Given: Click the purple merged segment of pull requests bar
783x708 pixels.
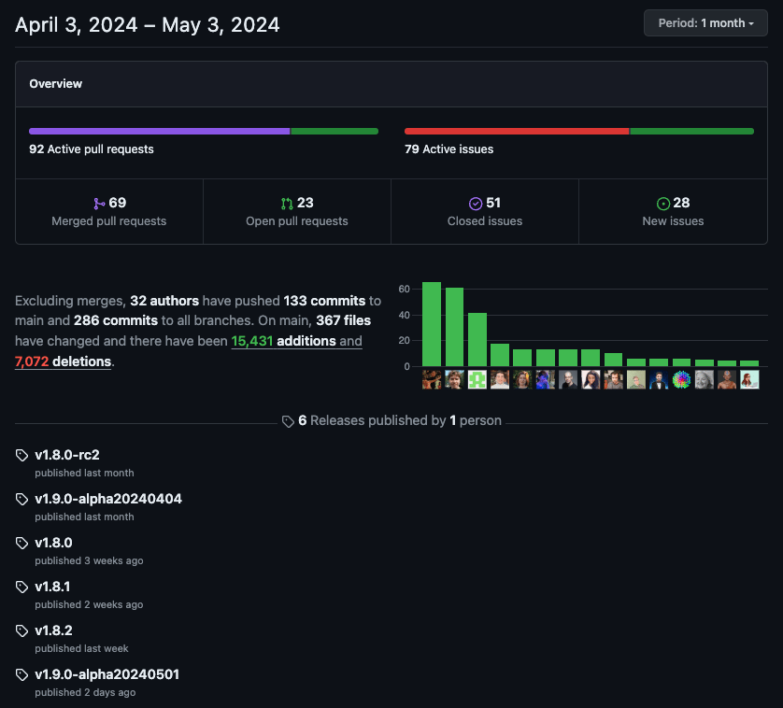Looking at the screenshot, I should click(x=159, y=132).
